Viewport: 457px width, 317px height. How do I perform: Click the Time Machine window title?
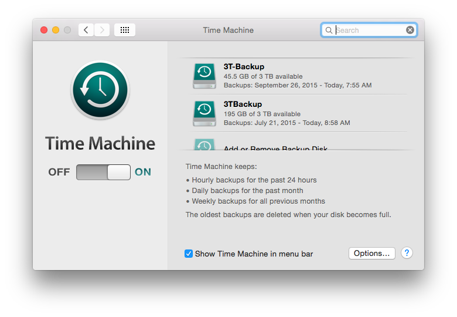tap(228, 30)
